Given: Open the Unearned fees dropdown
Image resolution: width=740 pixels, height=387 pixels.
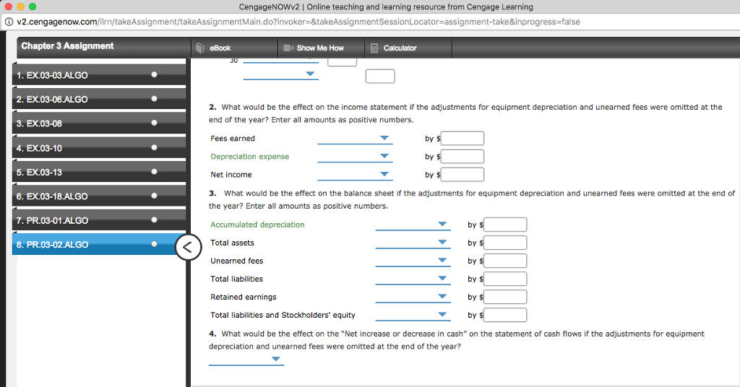Looking at the screenshot, I should (x=413, y=261).
